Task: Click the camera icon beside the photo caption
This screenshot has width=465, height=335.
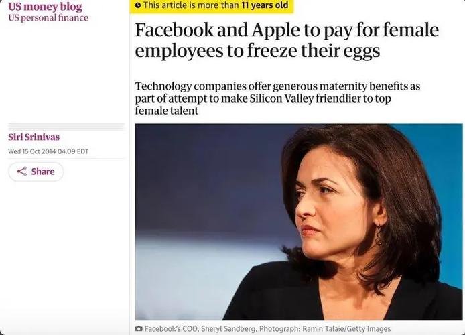Action: click(139, 328)
